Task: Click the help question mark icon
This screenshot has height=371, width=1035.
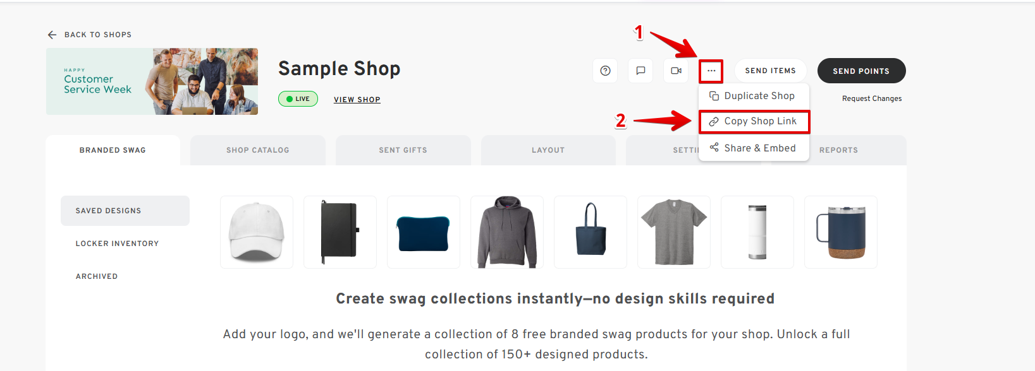Action: point(605,71)
